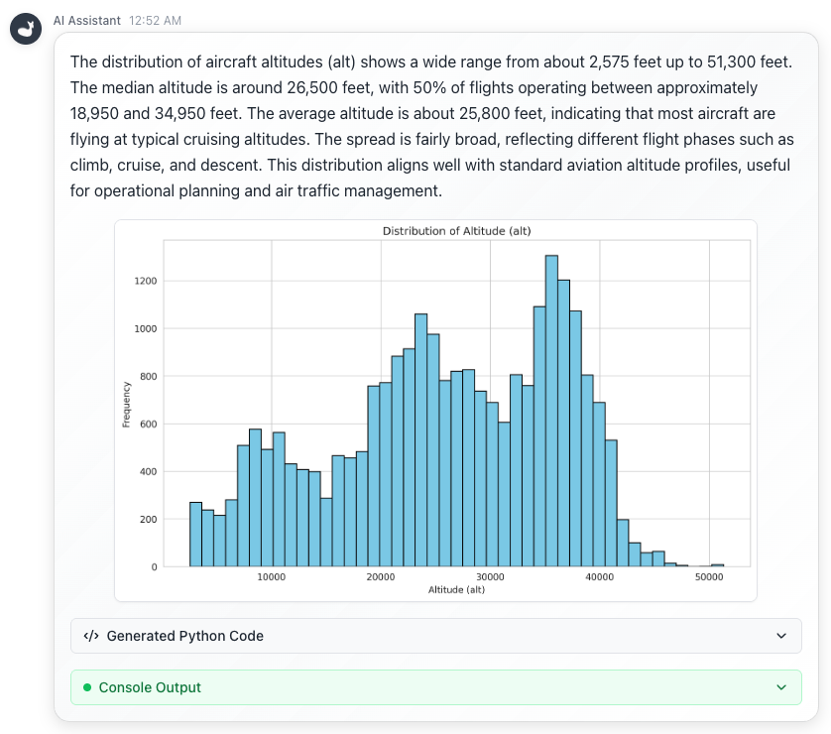Screen dimensions: 831x734
Task: Click the rightmost small bar near 51000
Action: [x=717, y=565]
